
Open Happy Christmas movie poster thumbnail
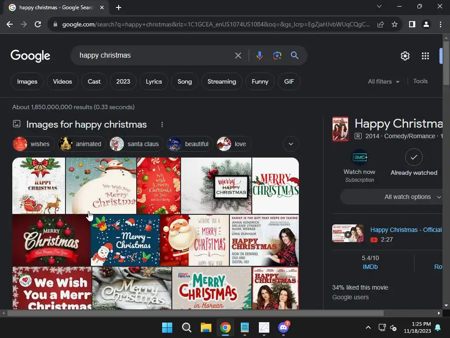click(x=341, y=129)
